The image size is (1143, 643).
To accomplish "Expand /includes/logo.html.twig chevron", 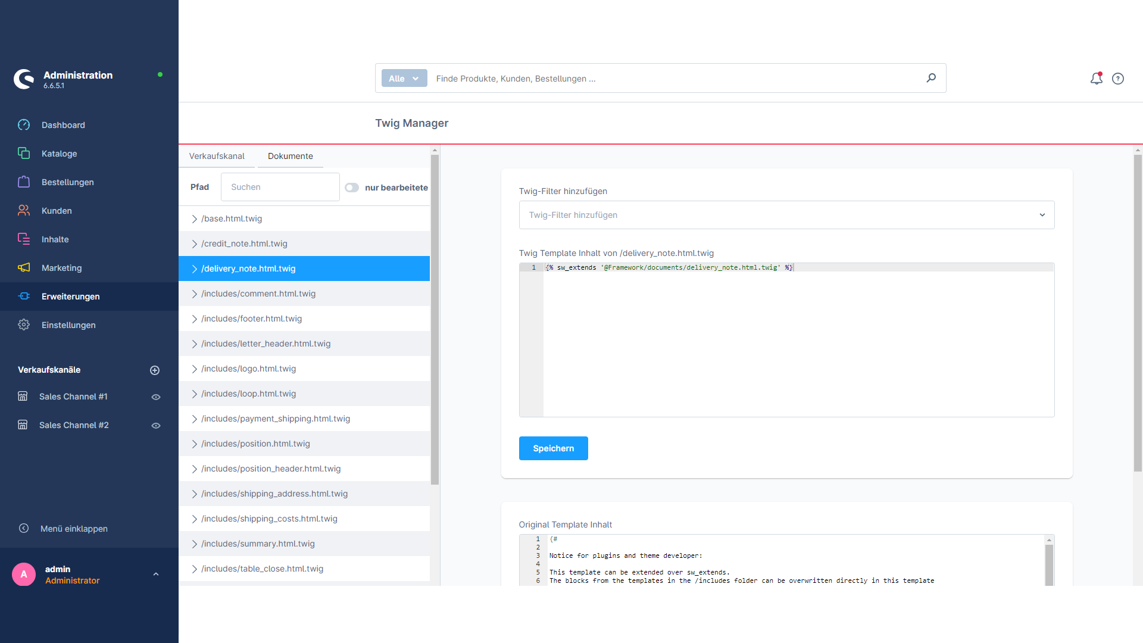I will click(x=194, y=369).
